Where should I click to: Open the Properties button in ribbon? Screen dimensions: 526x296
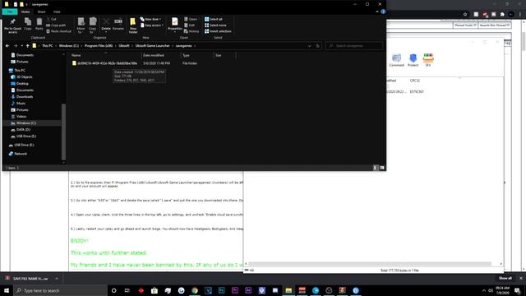tap(175, 25)
